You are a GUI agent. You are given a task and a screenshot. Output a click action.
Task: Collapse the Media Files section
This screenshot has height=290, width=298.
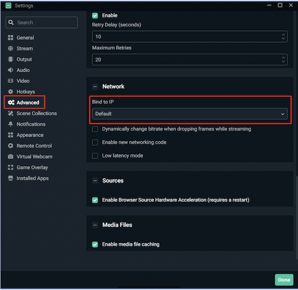[x=95, y=225]
